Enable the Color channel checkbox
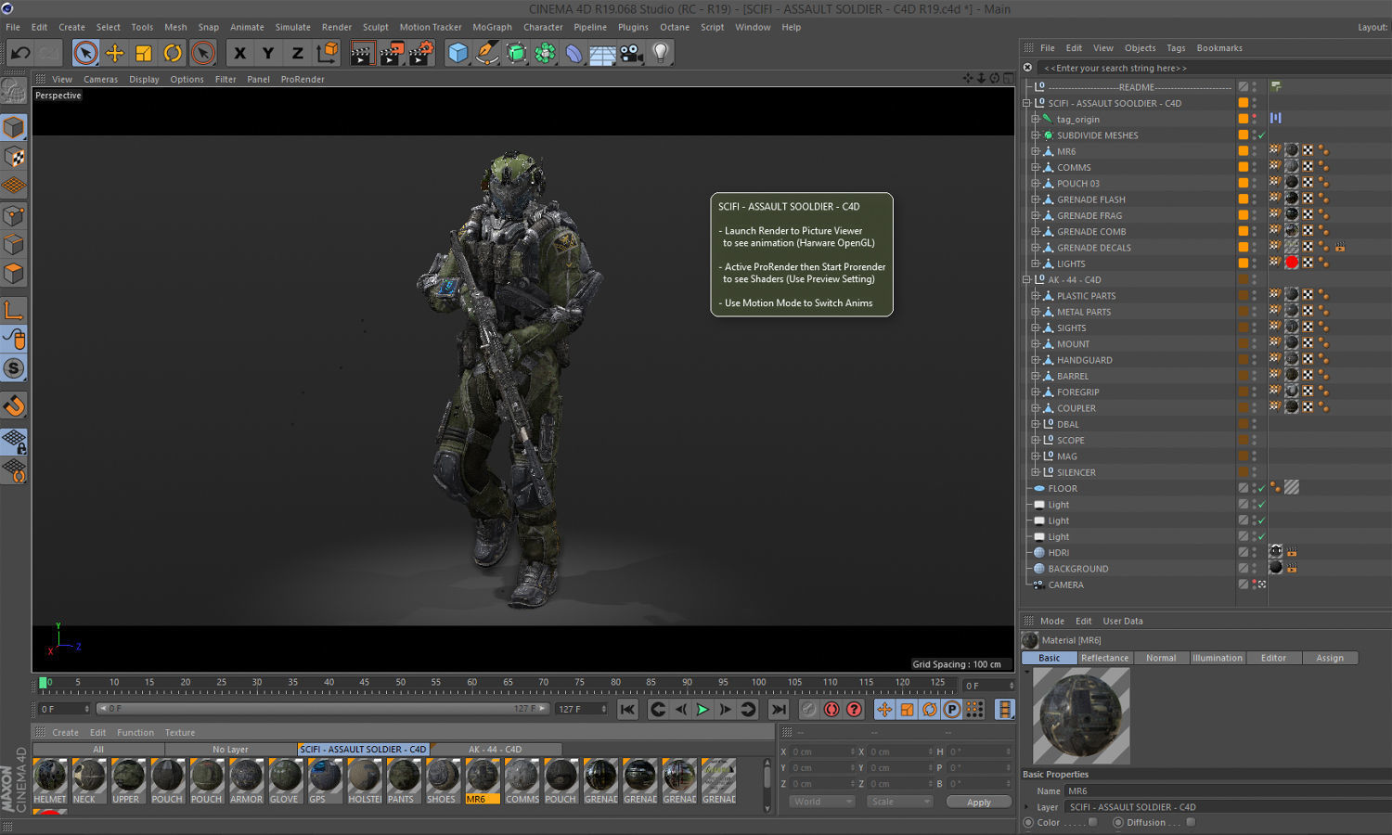The image size is (1392, 835). (1093, 822)
